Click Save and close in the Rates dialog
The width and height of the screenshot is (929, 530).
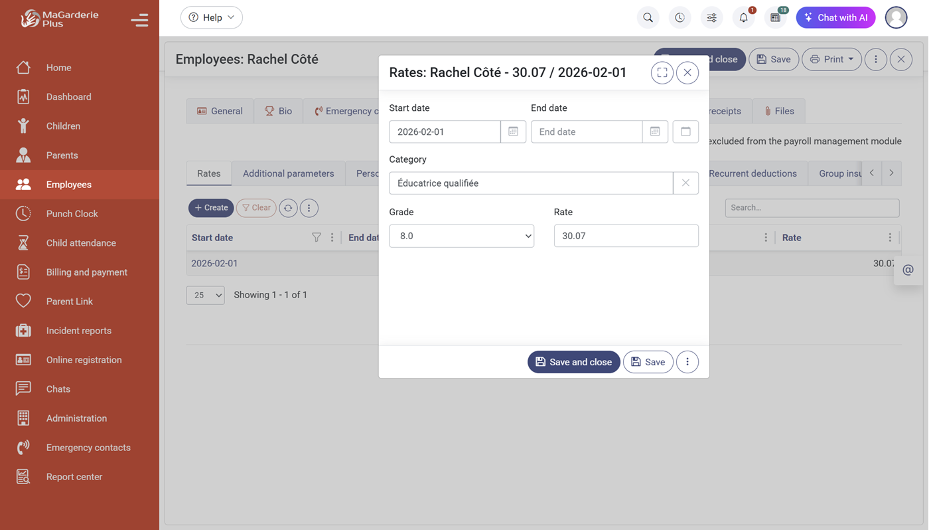point(574,362)
